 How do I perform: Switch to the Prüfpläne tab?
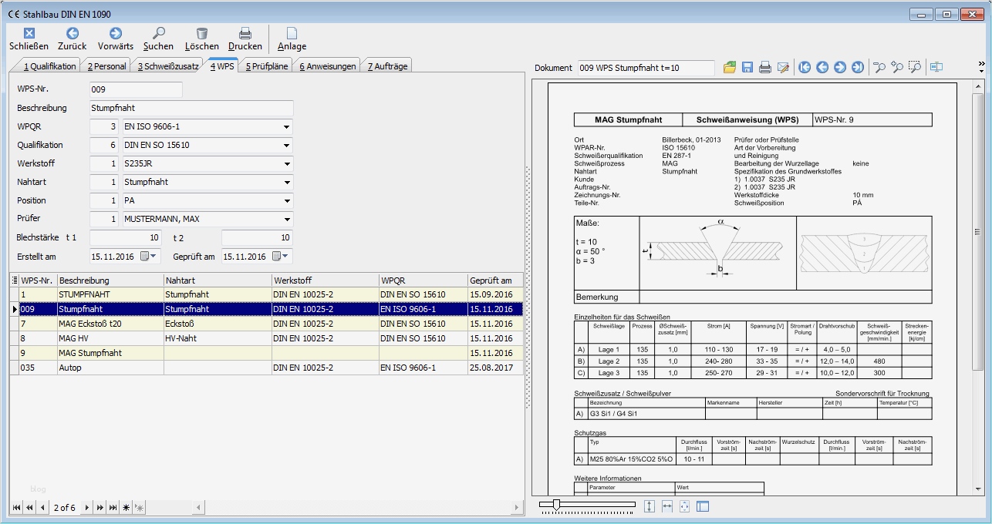[x=266, y=66]
